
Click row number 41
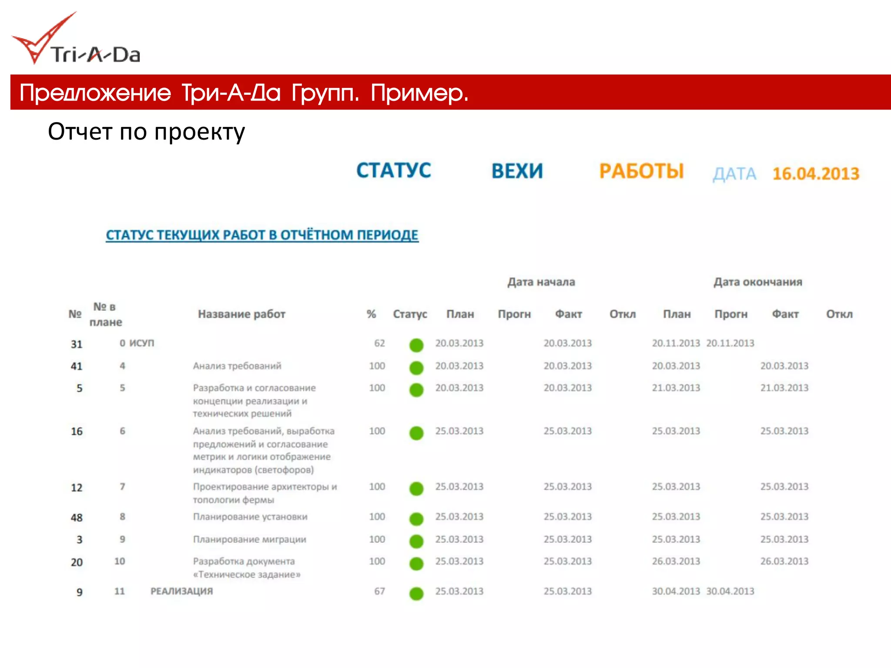pos(77,366)
